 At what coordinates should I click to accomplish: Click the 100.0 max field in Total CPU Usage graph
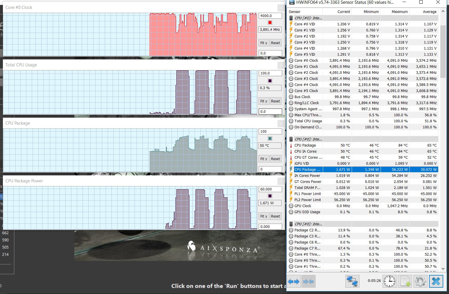pos(270,73)
